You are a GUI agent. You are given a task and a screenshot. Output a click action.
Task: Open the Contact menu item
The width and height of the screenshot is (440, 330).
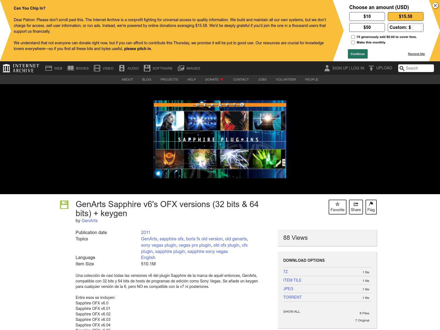click(241, 79)
